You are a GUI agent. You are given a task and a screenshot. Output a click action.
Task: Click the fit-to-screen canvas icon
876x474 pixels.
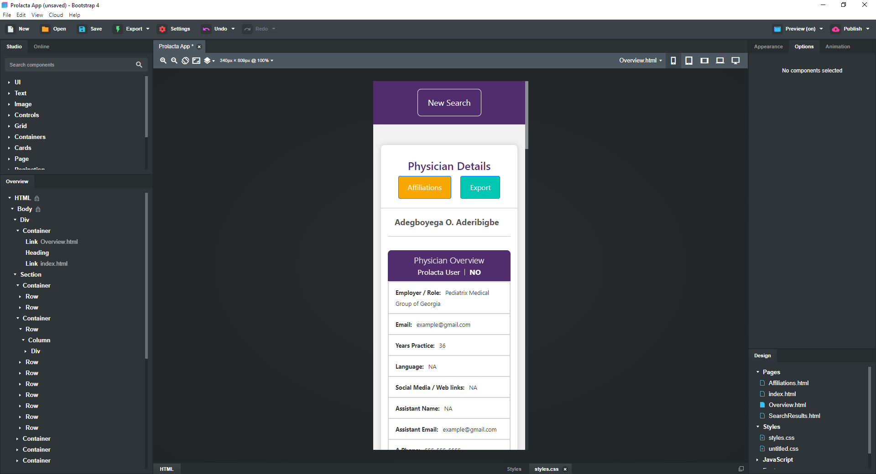coord(196,61)
